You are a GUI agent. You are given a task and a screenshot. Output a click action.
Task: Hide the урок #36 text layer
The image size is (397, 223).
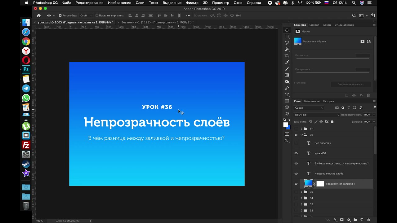tap(296, 153)
